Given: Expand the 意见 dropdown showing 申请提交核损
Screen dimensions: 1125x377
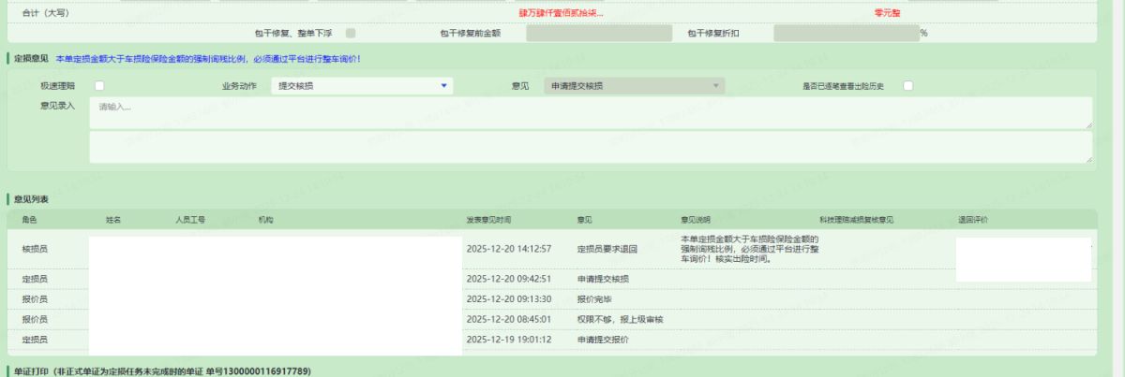Looking at the screenshot, I should pyautogui.click(x=636, y=86).
